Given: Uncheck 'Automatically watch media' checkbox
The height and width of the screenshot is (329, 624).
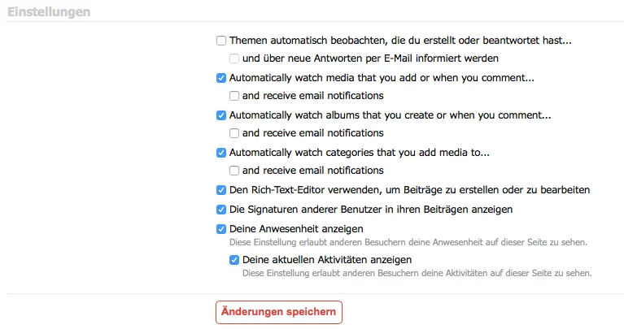Looking at the screenshot, I should (x=221, y=78).
